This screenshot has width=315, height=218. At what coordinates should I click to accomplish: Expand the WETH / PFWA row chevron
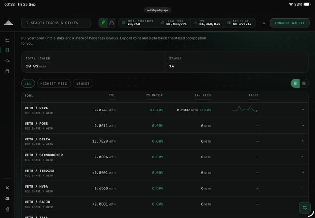coord(303,109)
